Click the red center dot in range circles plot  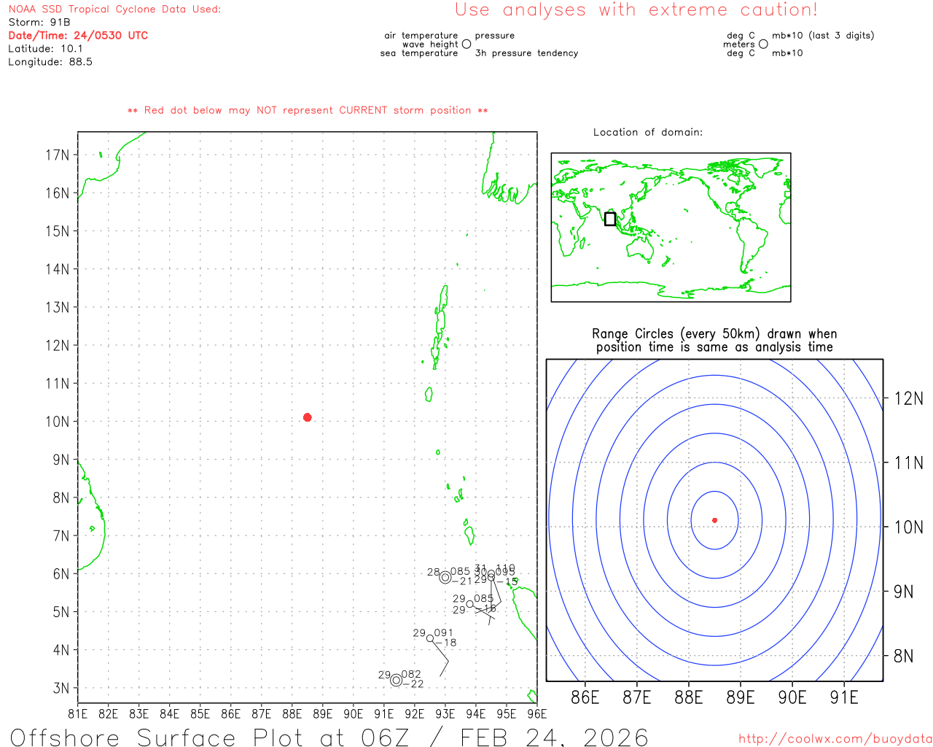(715, 520)
